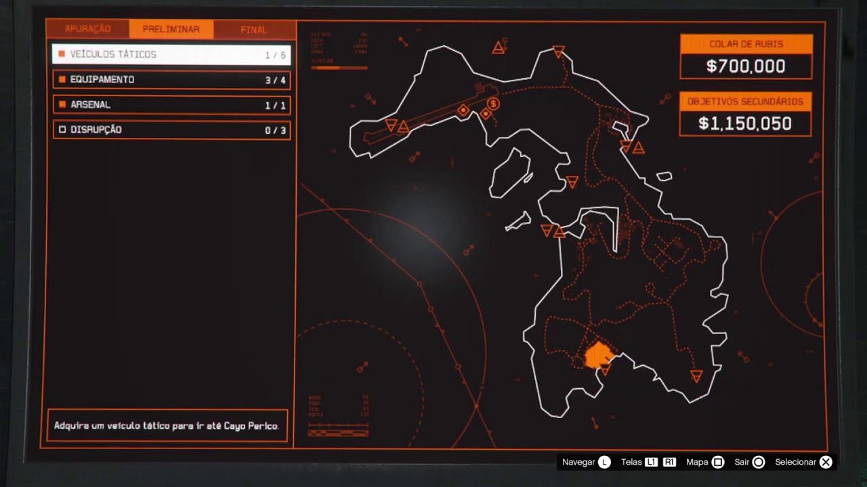This screenshot has height=487, width=867.
Task: Click the downward triangle at the airstrip's west end
Action: [391, 125]
